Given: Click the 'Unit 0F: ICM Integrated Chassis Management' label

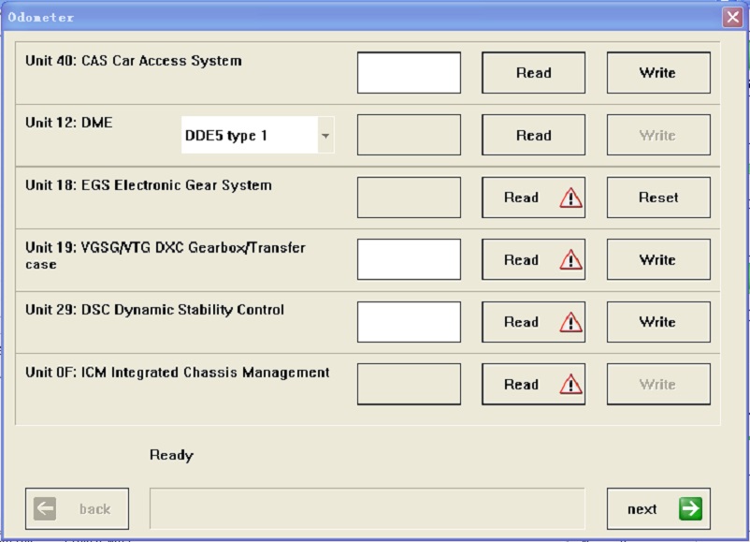Looking at the screenshot, I should pos(178,372).
